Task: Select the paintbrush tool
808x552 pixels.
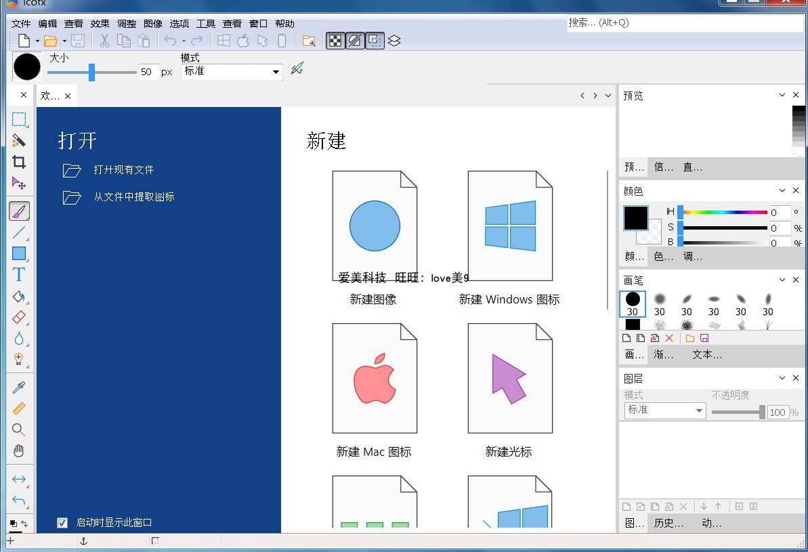Action: [19, 211]
